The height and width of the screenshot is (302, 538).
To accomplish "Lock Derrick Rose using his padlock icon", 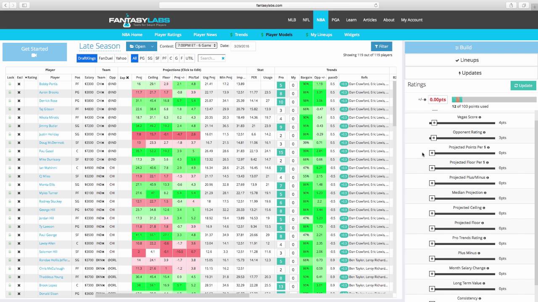I will tap(10, 101).
